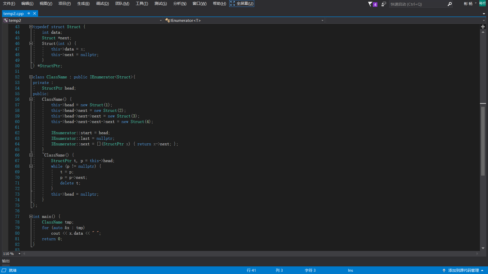Open the send feedback icon
Image resolution: width=488 pixels, height=274 pixels.
coord(384,4)
